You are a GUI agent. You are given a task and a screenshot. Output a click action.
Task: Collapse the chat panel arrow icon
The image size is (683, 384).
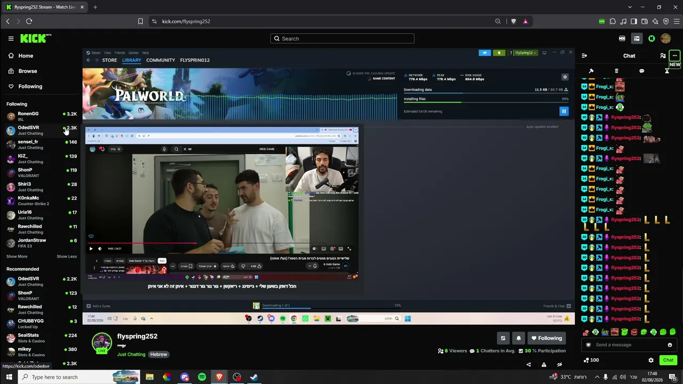584,55
